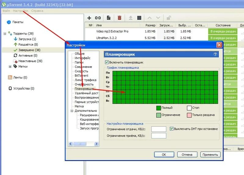The height and width of the screenshot is (175, 244).
Task: Select Веб-интерфейс under Дополнительно
Action: point(89,124)
